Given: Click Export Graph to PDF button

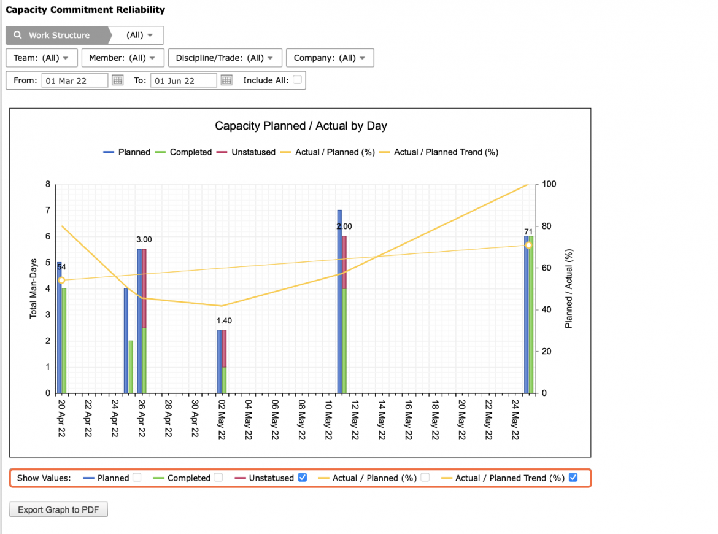Looking at the screenshot, I should [58, 509].
